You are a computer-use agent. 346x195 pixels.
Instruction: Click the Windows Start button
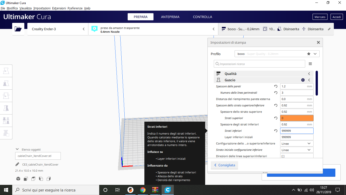(x=6, y=190)
